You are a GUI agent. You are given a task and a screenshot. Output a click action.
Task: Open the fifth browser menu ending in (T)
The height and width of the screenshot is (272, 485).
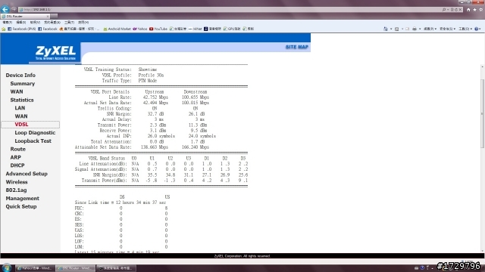pos(69,23)
